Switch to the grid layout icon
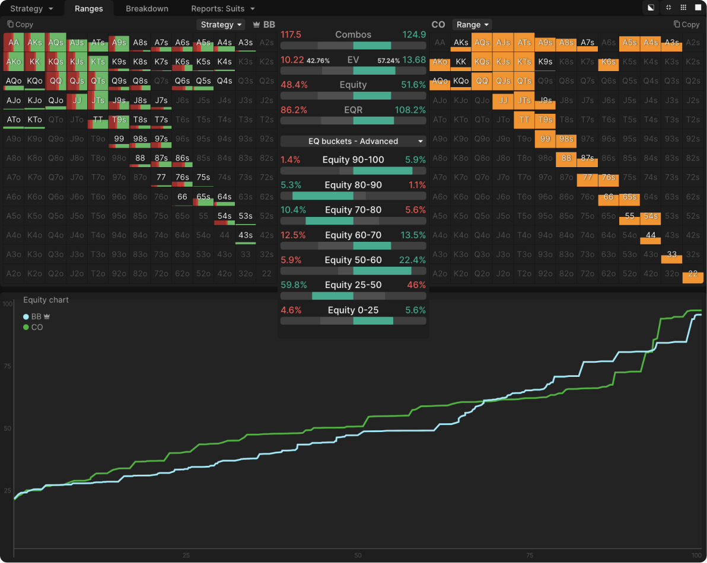 point(683,8)
